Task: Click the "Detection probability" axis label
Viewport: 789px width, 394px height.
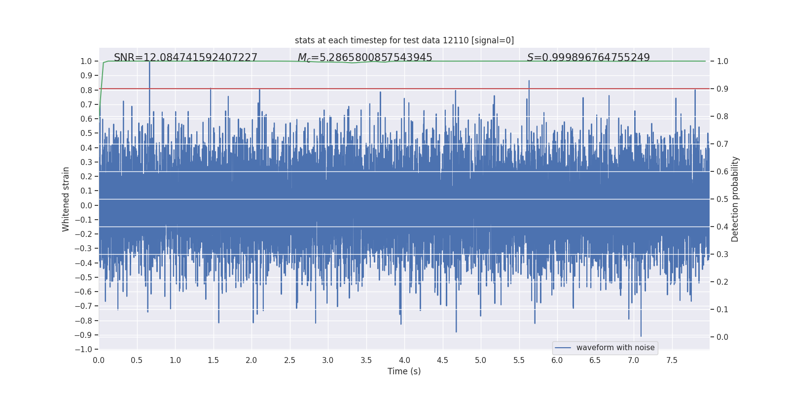Action: [x=735, y=199]
